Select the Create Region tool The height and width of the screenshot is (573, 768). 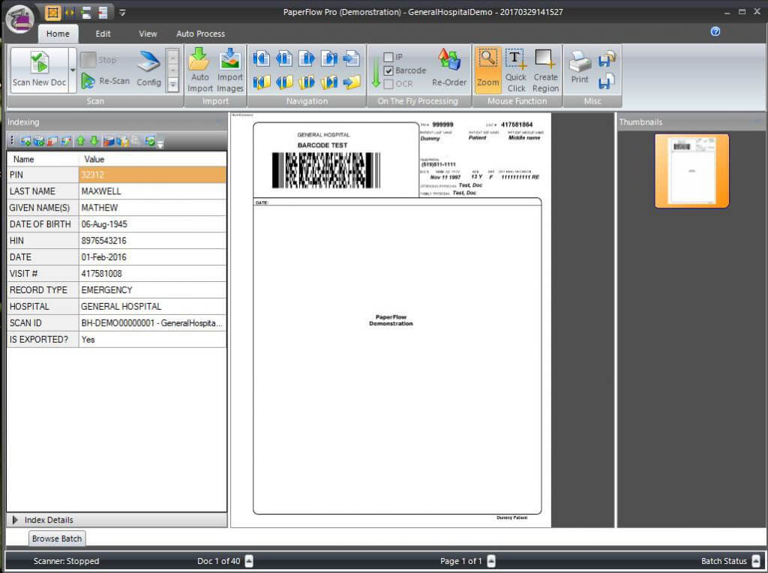(x=545, y=67)
